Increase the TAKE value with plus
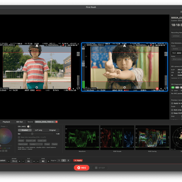 [x=49, y=161]
